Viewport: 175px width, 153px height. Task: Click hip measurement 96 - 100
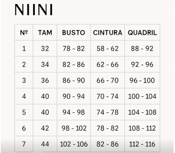(142, 80)
